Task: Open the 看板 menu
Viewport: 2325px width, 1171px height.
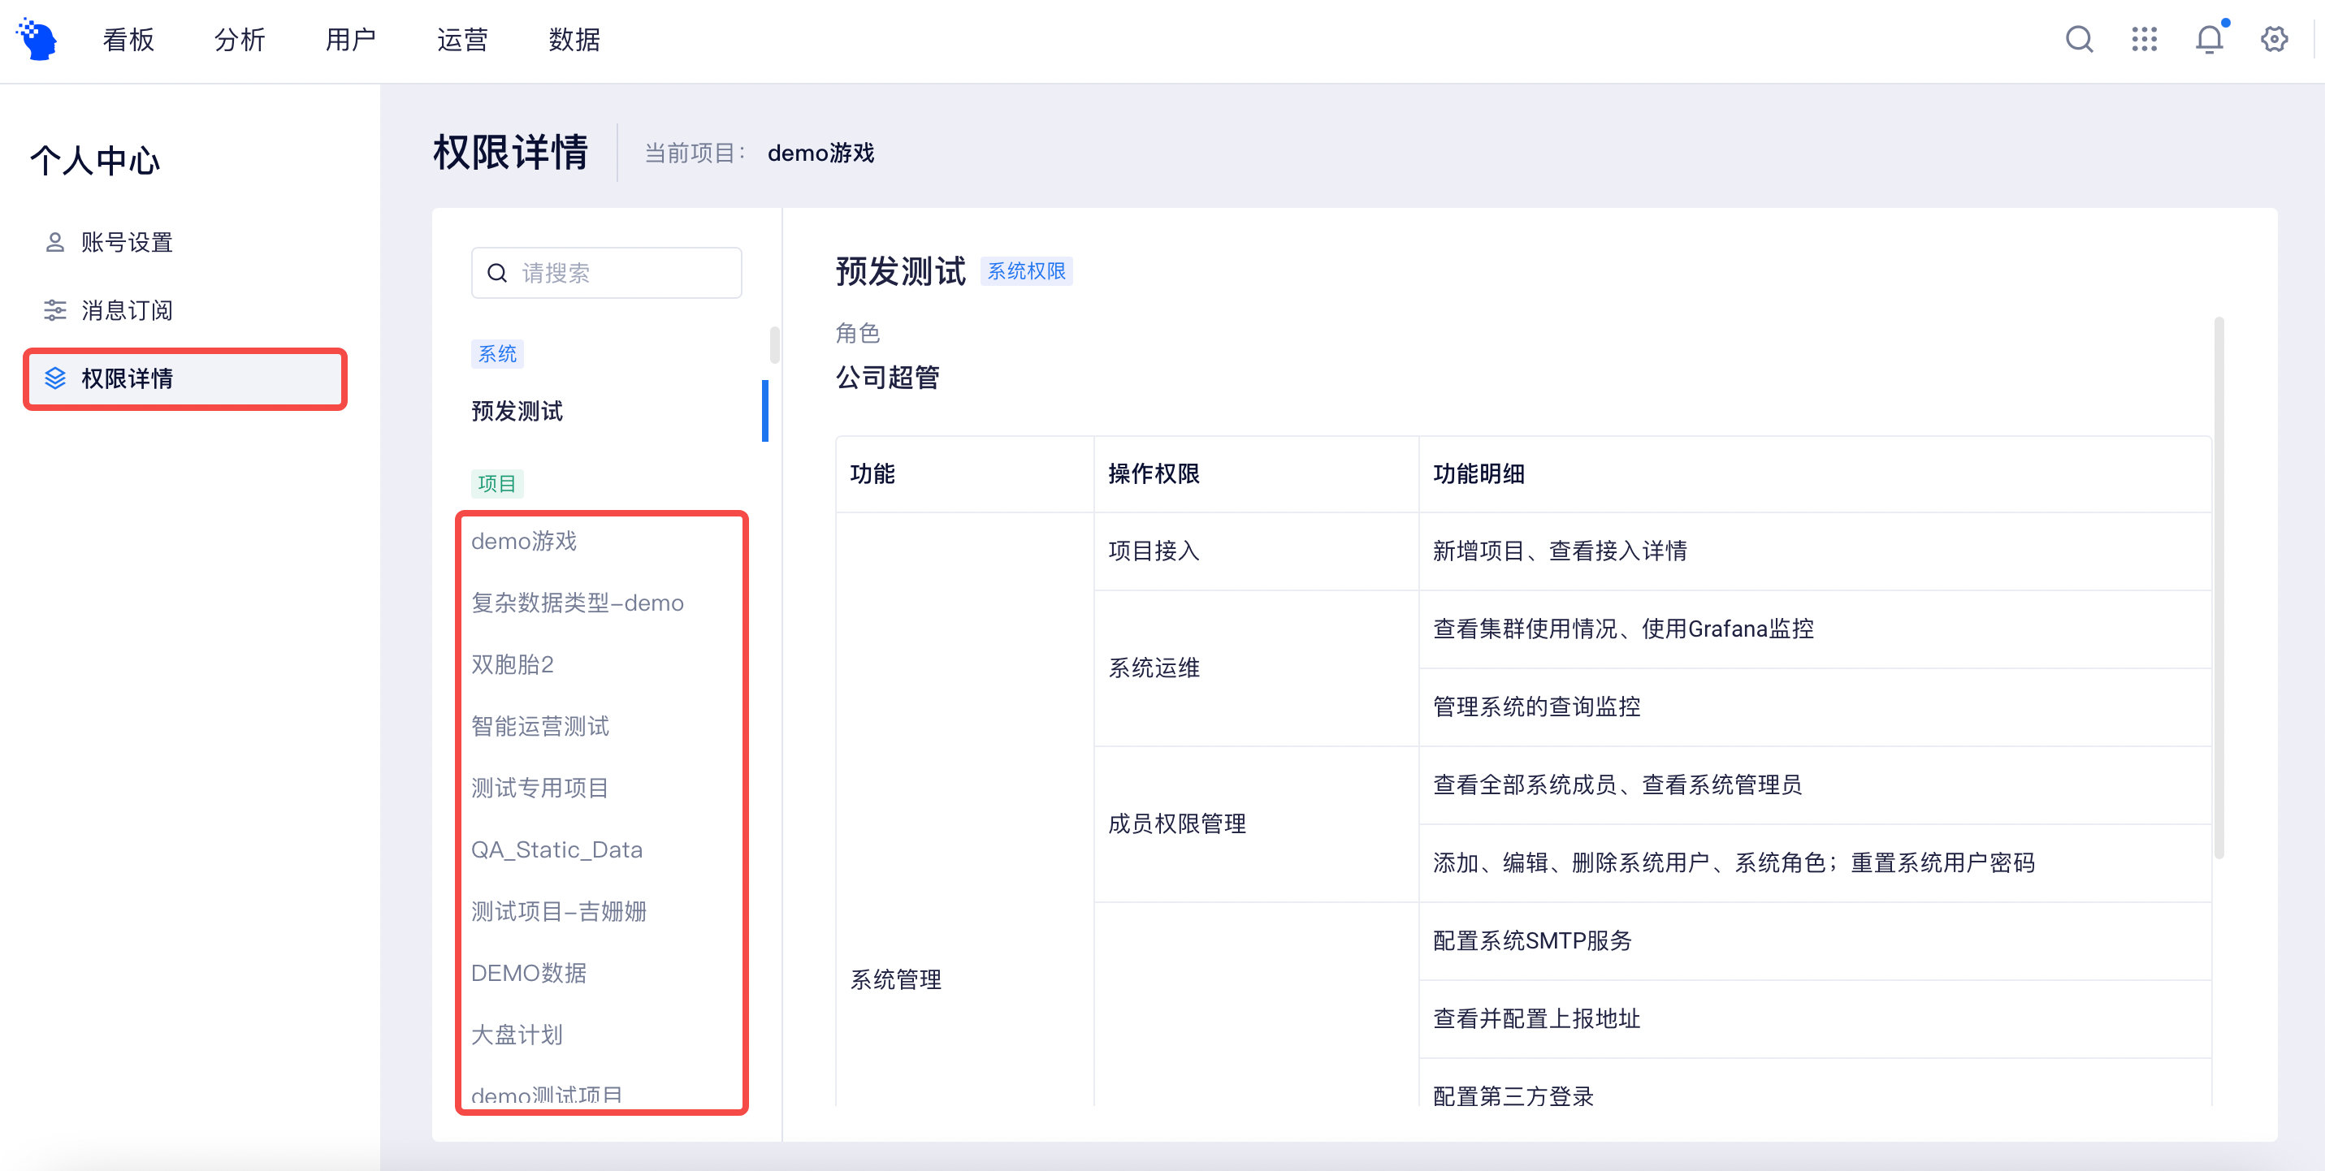Action: point(128,40)
